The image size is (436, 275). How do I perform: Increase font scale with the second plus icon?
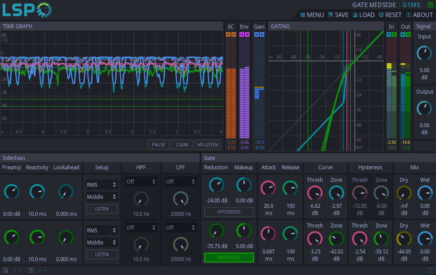pyautogui.click(x=40, y=270)
